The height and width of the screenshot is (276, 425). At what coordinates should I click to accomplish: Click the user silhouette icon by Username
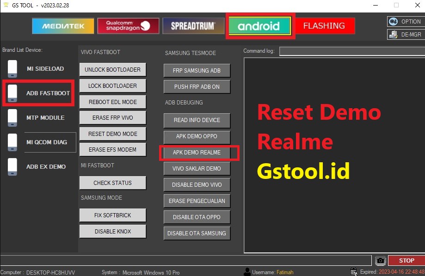pos(247,272)
